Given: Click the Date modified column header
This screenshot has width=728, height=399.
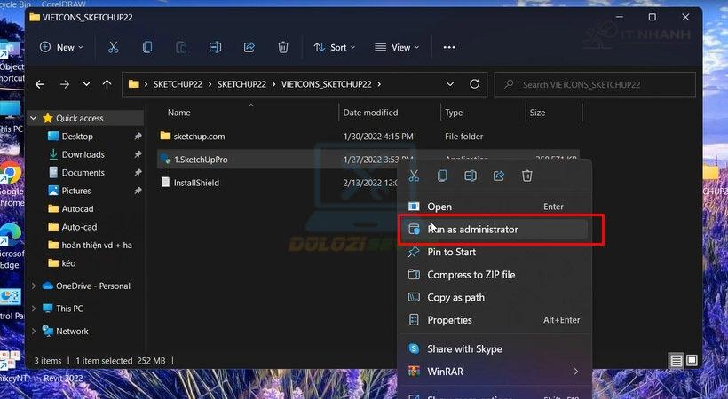Looking at the screenshot, I should [x=371, y=113].
